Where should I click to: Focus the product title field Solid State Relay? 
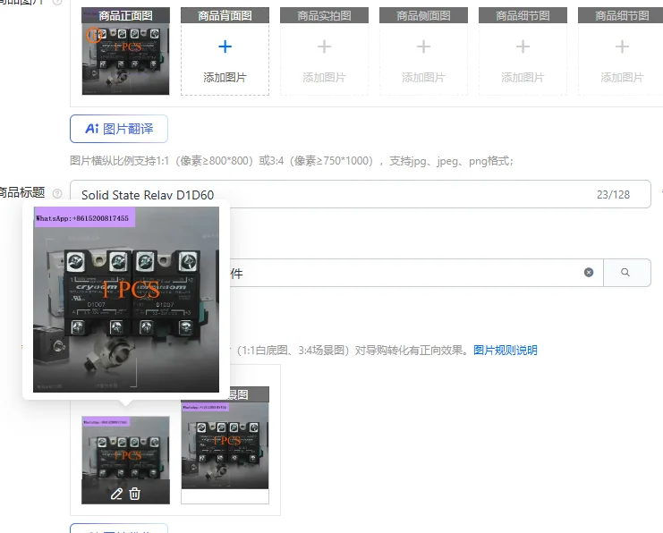click(x=361, y=194)
